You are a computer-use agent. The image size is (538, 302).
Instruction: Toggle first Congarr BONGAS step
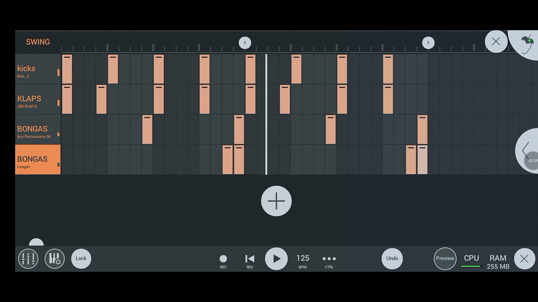pyautogui.click(x=227, y=160)
